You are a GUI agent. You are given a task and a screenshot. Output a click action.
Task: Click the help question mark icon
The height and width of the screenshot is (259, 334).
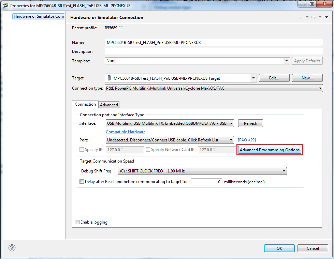(x=12, y=248)
